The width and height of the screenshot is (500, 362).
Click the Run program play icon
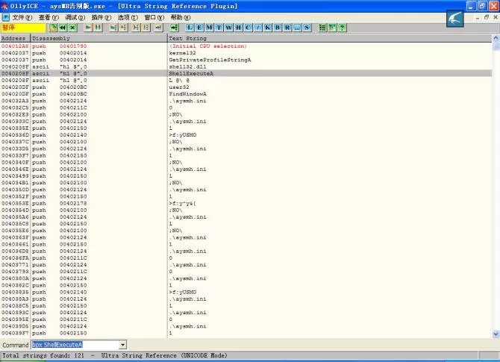89,28
